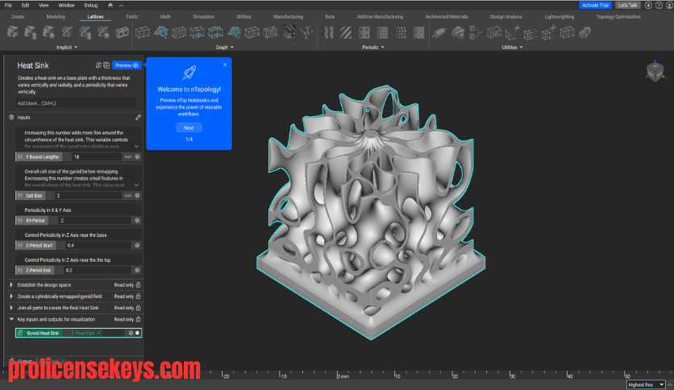Select the dense voxel cube icon in Graph group
Viewport: 674px width, 390px height.
click(289, 32)
